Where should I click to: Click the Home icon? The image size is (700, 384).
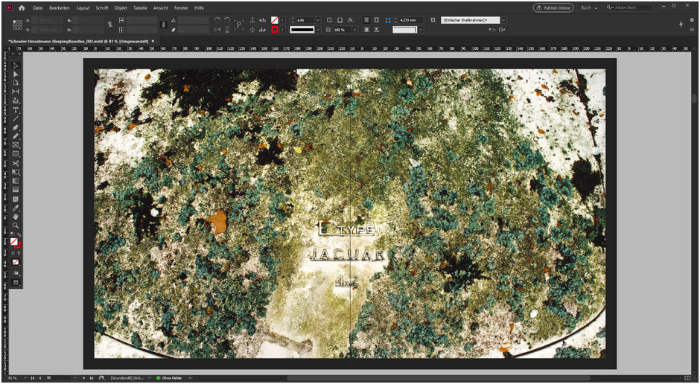pos(22,8)
